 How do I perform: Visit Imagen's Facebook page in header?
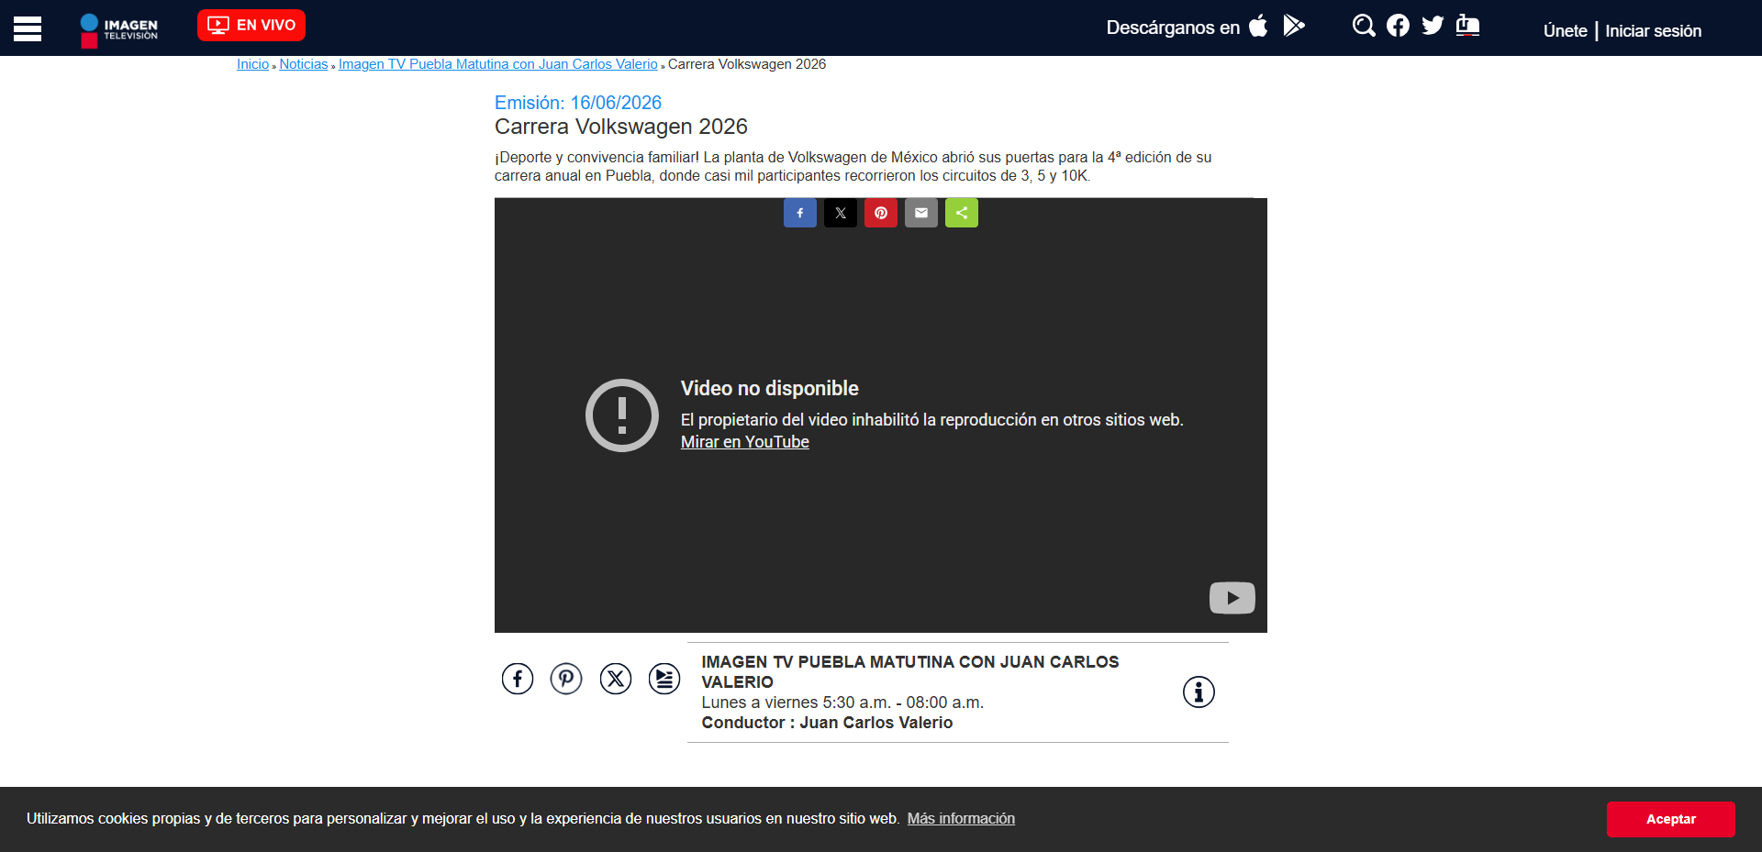click(x=1398, y=26)
